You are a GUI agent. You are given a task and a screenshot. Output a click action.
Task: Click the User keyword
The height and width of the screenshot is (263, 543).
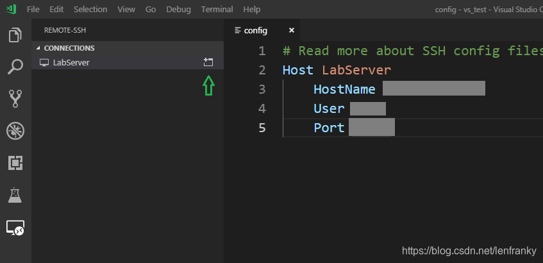click(329, 109)
